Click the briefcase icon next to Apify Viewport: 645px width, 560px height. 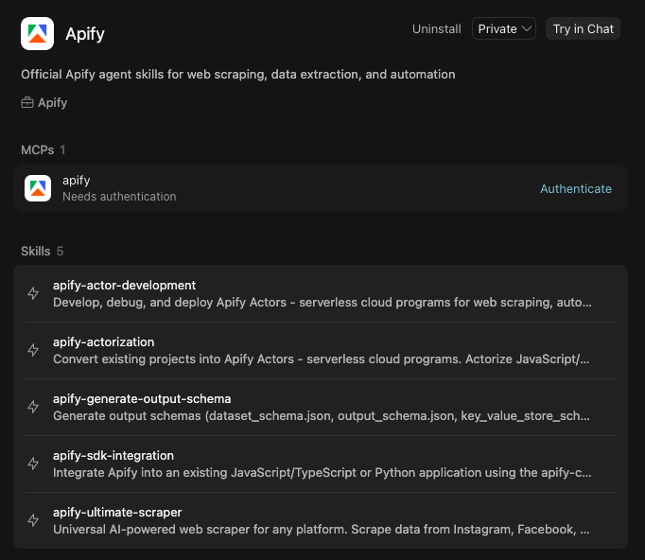27,102
